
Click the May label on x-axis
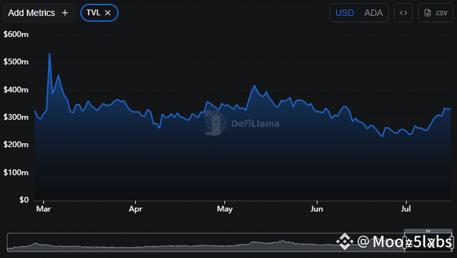click(225, 209)
